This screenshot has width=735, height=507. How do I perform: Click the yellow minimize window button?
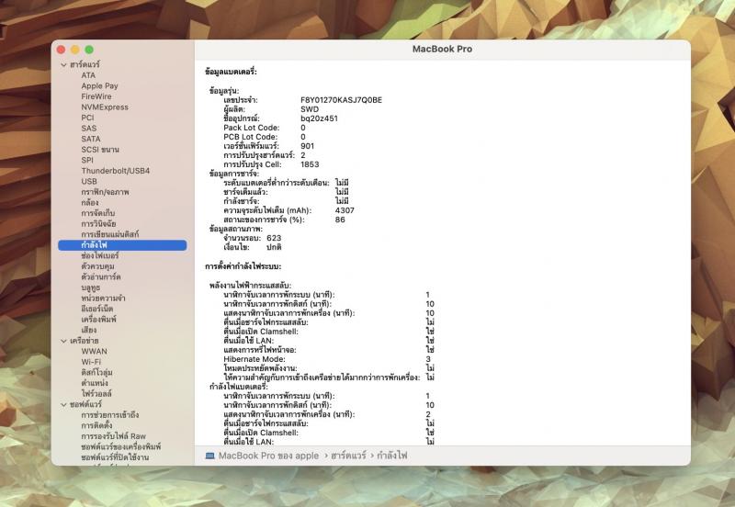75,50
